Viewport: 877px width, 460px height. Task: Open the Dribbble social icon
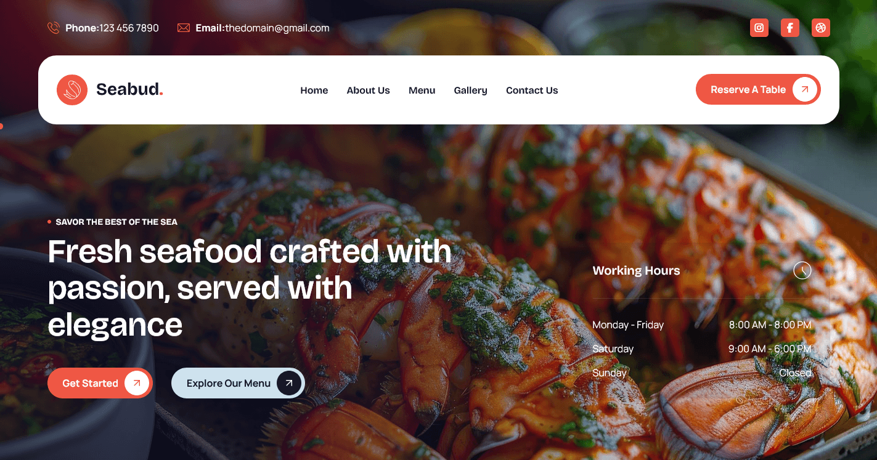coord(821,28)
